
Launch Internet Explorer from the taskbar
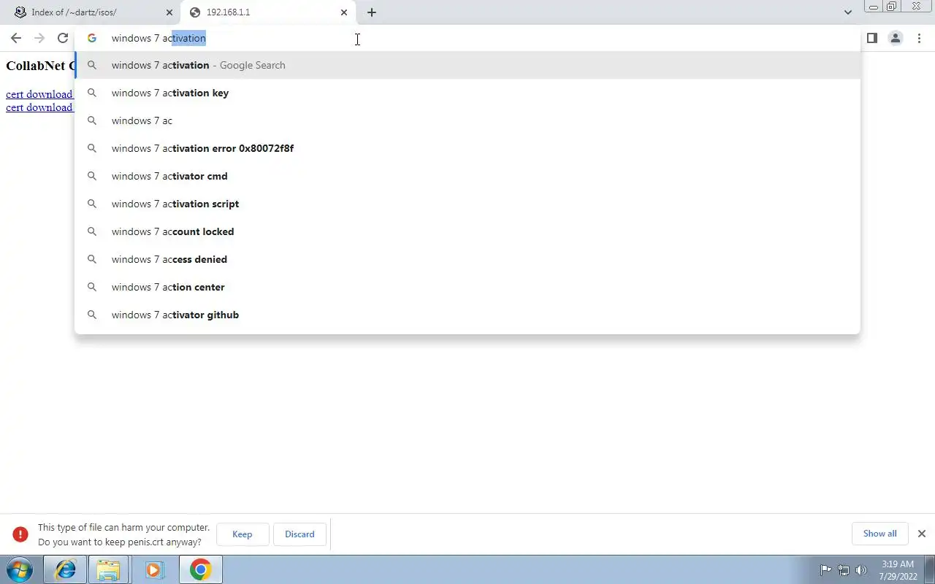coord(65,569)
